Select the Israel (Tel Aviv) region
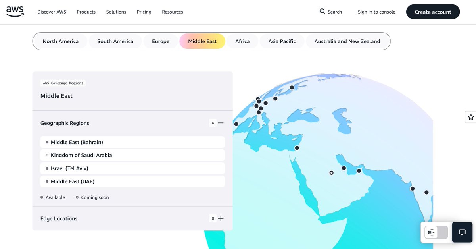The height and width of the screenshot is (249, 476). [132, 168]
